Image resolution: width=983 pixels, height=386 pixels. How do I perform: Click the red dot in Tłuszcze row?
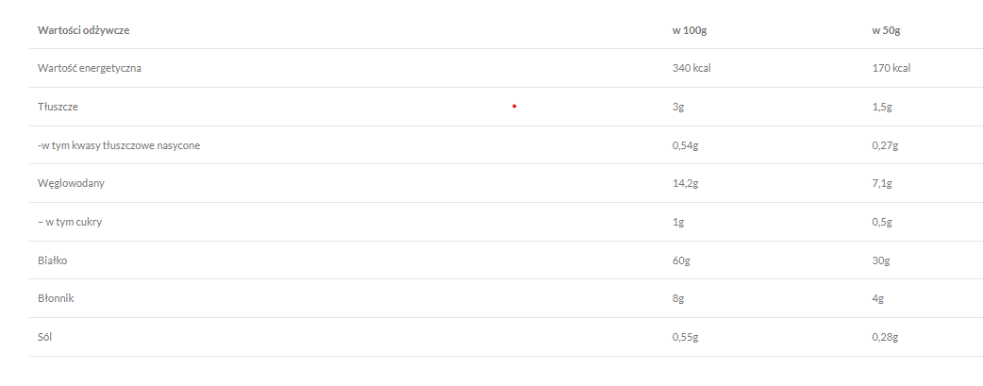[514, 107]
